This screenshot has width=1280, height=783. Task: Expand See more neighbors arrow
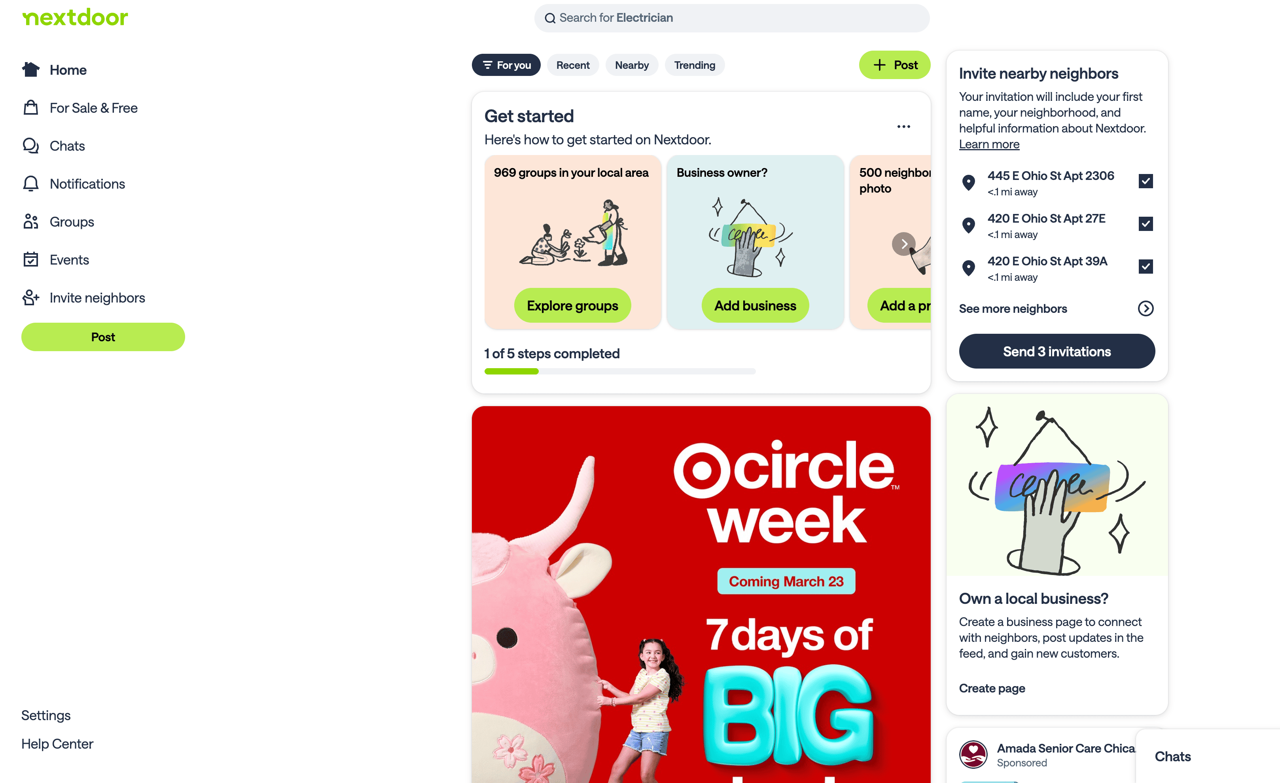coord(1146,308)
